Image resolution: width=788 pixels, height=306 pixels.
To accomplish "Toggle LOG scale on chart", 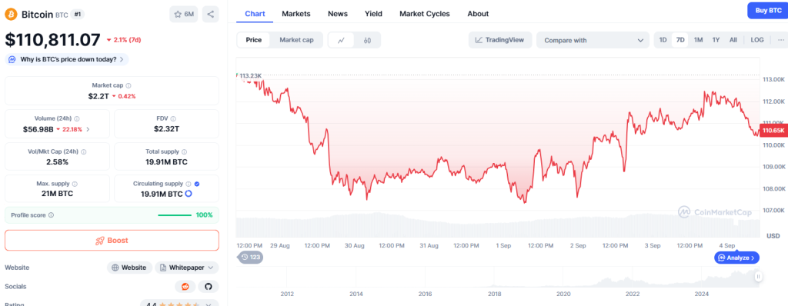I will click(x=757, y=40).
